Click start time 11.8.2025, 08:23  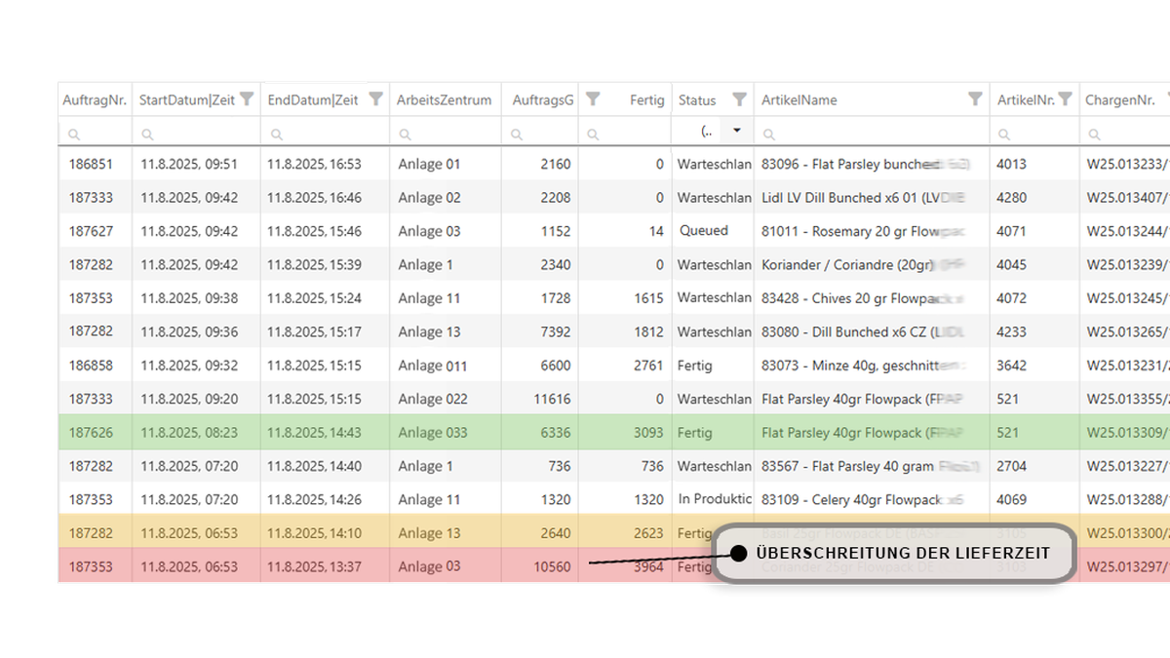click(x=189, y=433)
